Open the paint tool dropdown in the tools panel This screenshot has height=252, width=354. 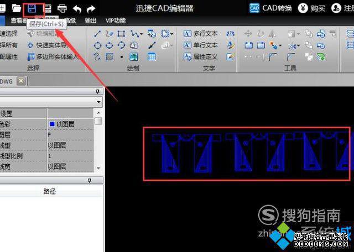pyautogui.click(x=280, y=45)
